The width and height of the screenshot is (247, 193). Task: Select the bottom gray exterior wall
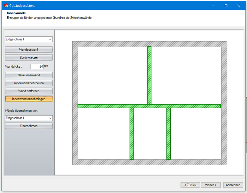click(x=150, y=162)
